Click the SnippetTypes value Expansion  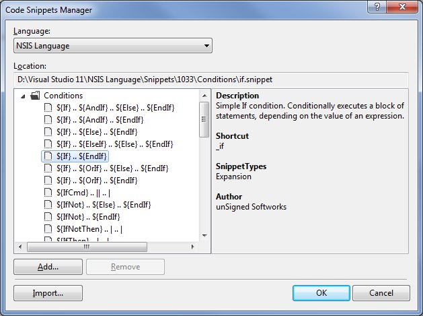233,177
